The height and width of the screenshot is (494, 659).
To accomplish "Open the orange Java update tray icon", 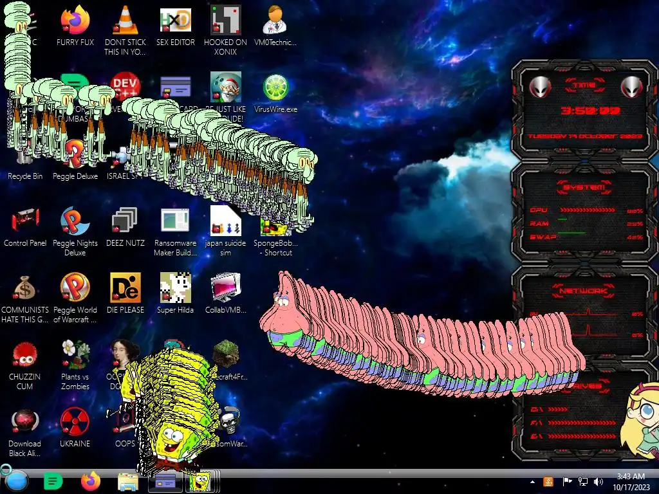I will point(548,482).
